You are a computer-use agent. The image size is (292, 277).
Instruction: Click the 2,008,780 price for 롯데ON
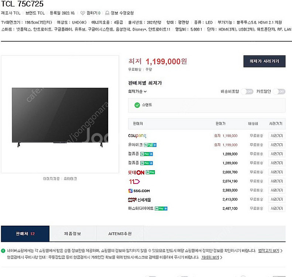click(x=230, y=172)
